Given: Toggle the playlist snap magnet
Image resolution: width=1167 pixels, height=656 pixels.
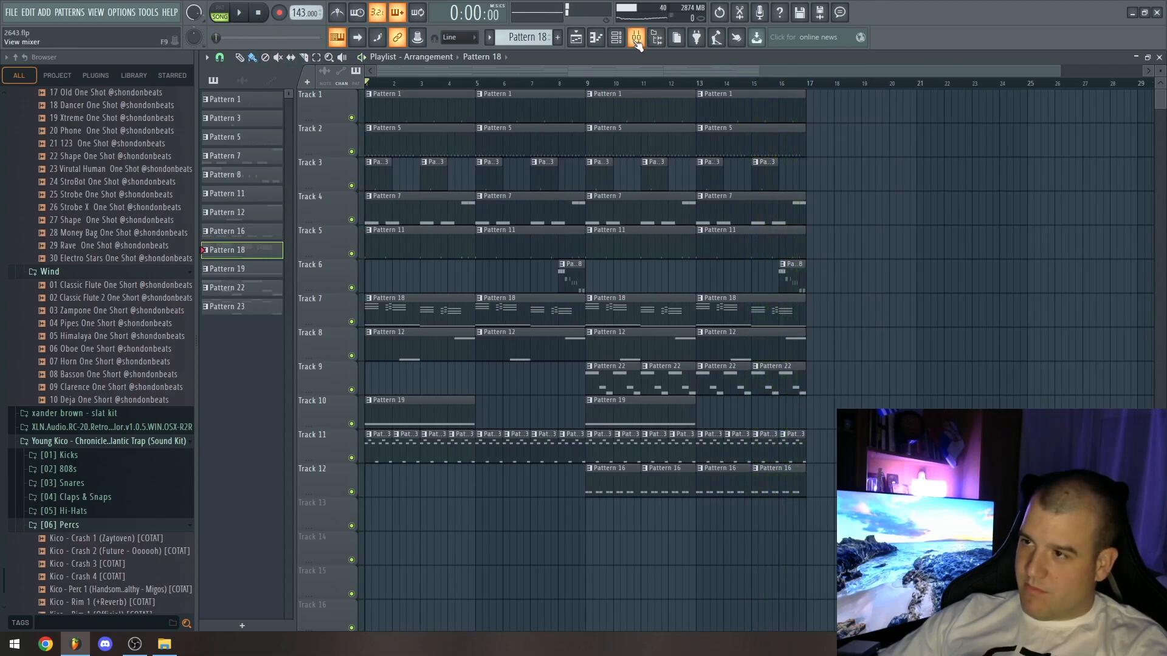Looking at the screenshot, I should pyautogui.click(x=219, y=57).
